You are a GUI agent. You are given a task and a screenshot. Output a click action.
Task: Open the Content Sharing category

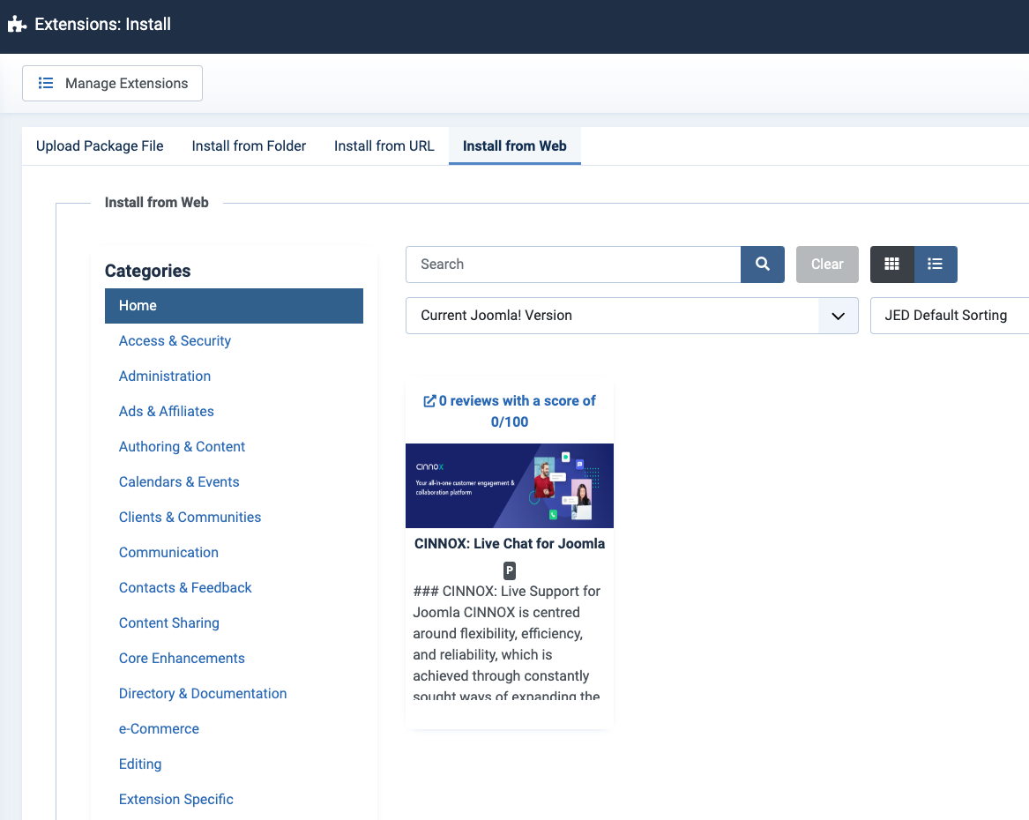pos(168,623)
